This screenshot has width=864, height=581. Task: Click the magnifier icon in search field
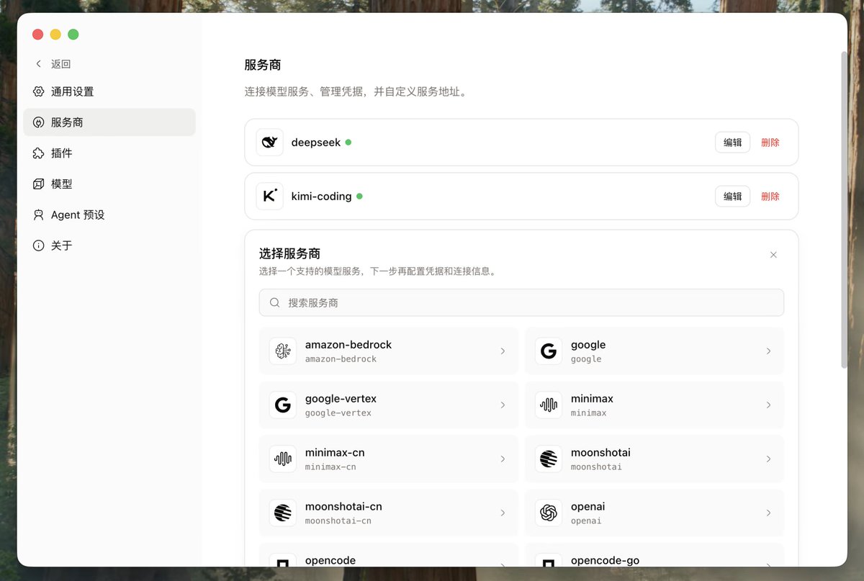[275, 303]
